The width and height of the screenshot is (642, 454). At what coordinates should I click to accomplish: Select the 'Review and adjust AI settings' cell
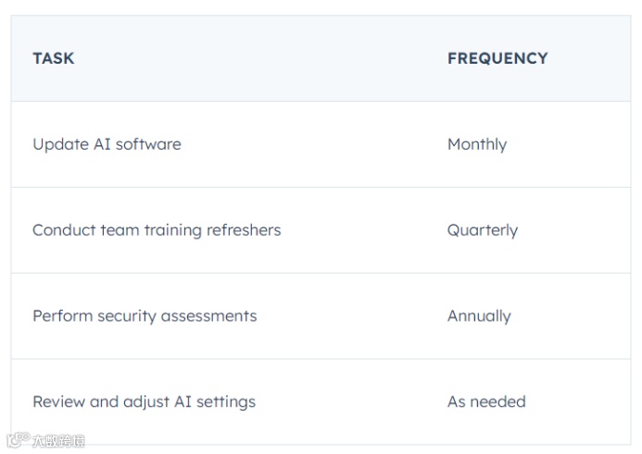click(144, 402)
